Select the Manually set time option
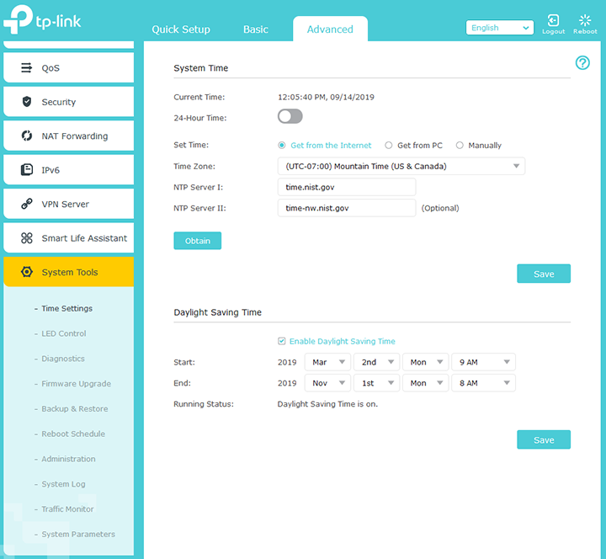Viewport: 606px width, 559px height. [460, 146]
